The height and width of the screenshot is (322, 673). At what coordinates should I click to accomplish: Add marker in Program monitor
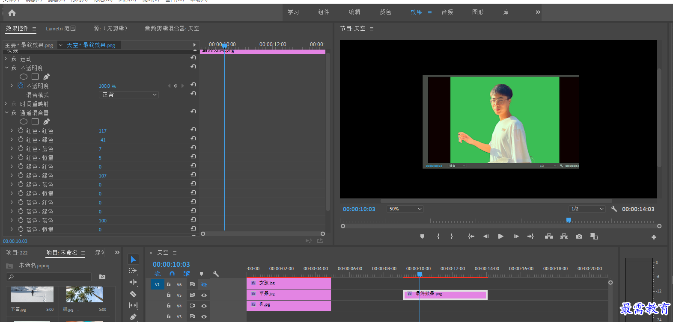[422, 236]
